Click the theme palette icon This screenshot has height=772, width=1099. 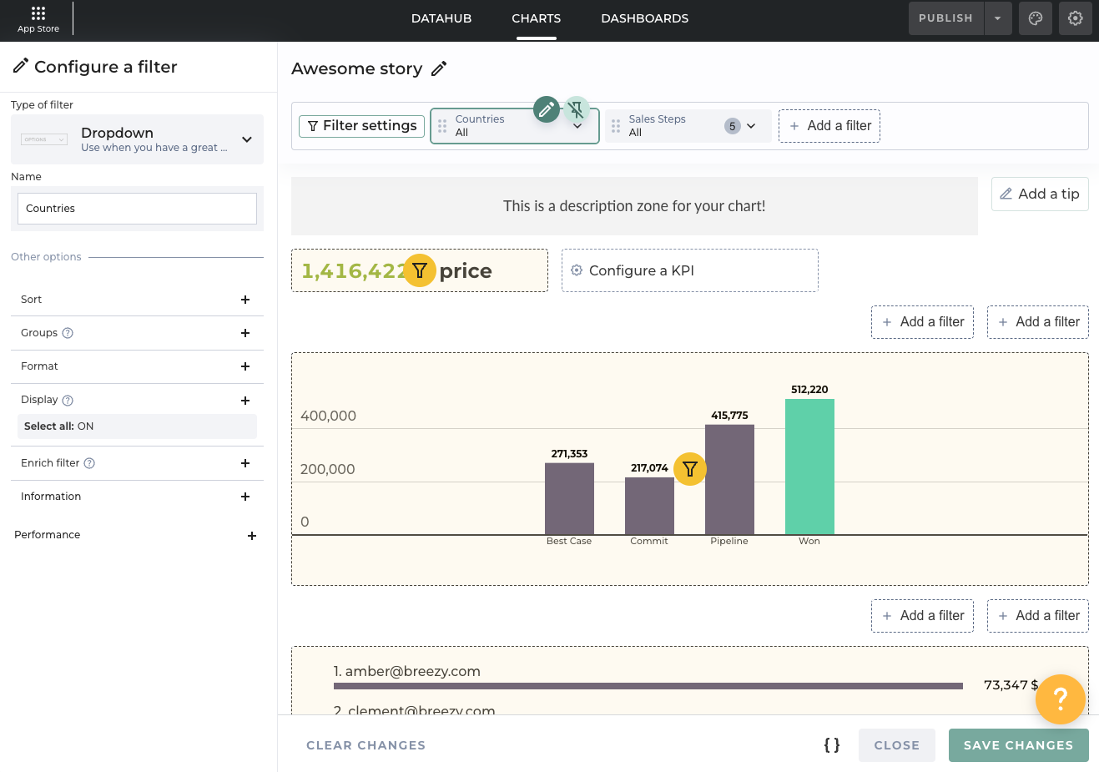click(1035, 18)
